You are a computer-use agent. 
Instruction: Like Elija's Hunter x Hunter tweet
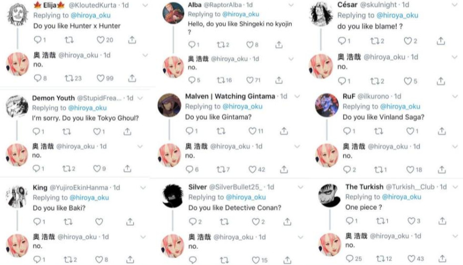[100, 40]
